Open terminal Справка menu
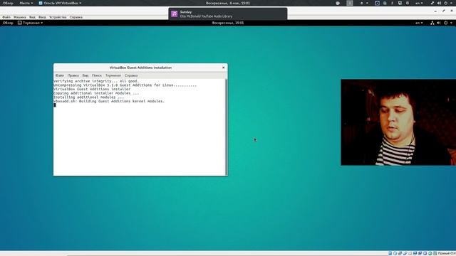Screen dimensions: 456x256 coord(131,75)
